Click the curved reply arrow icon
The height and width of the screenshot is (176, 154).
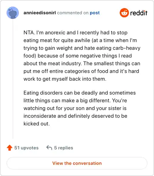pos(49,147)
